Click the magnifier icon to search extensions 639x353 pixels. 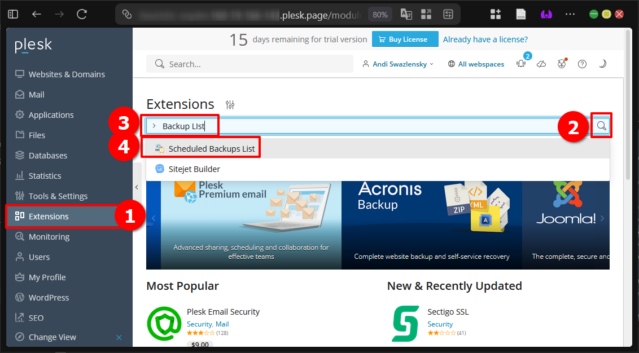[x=601, y=125]
